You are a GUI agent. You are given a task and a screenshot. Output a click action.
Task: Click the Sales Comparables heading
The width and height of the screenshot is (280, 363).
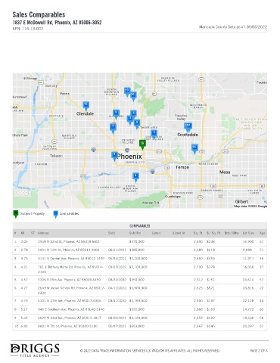click(x=39, y=14)
